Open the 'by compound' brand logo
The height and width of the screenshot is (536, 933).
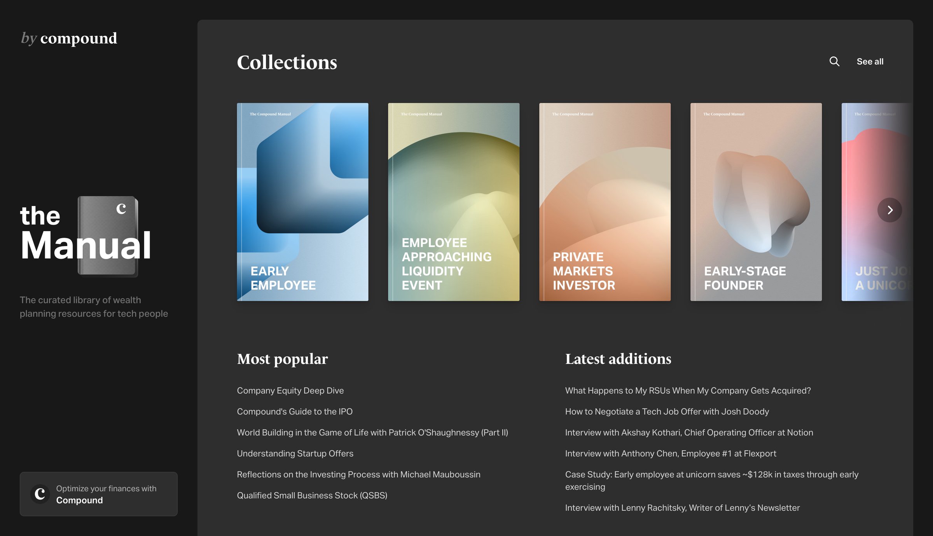pyautogui.click(x=69, y=38)
